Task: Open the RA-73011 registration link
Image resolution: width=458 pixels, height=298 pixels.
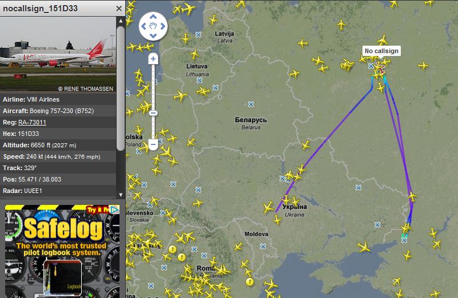Action: click(x=32, y=122)
